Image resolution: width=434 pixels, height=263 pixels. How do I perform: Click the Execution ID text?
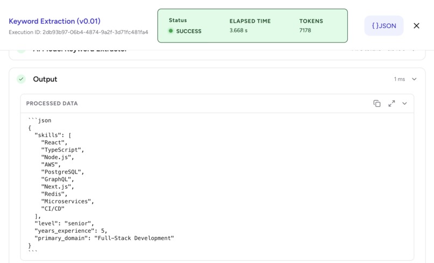click(78, 32)
